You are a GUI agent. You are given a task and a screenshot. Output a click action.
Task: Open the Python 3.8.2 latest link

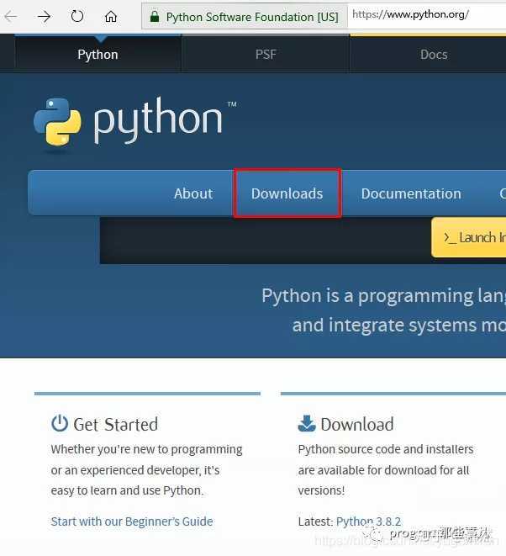368,522
